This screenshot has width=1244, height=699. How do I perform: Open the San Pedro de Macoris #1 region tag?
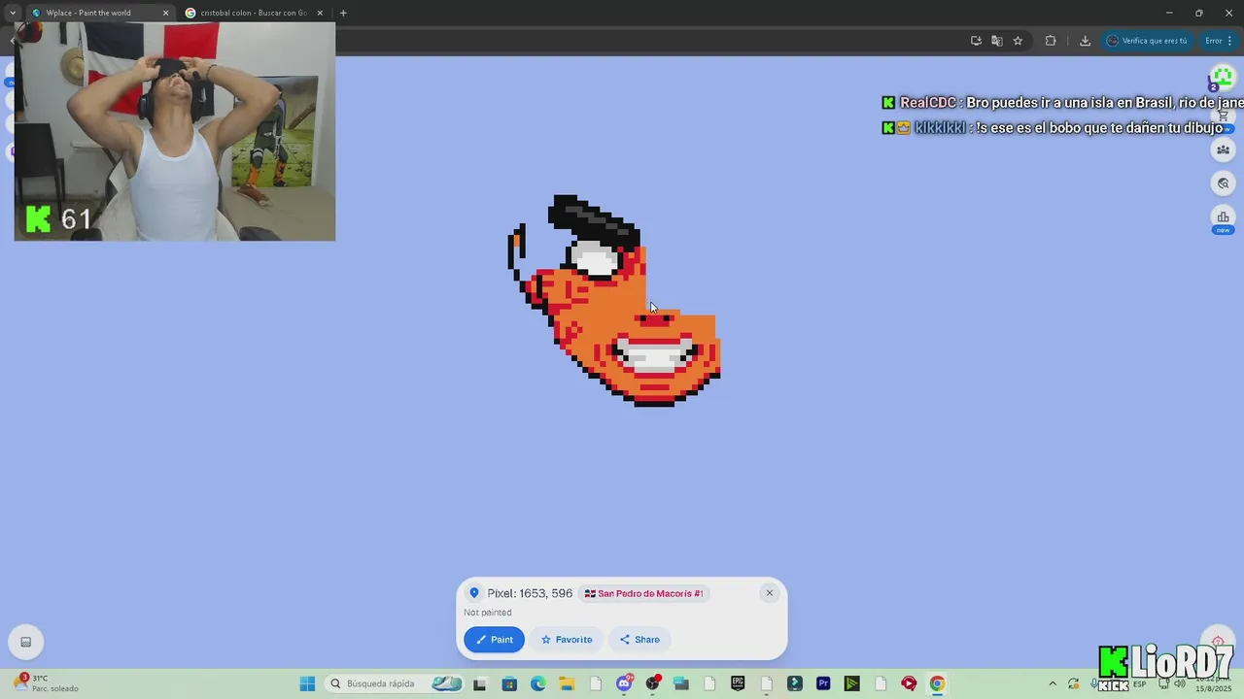[x=643, y=593]
